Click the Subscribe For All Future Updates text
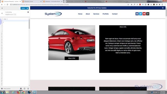Viewport: 167px width, 94px height. click(x=97, y=8)
